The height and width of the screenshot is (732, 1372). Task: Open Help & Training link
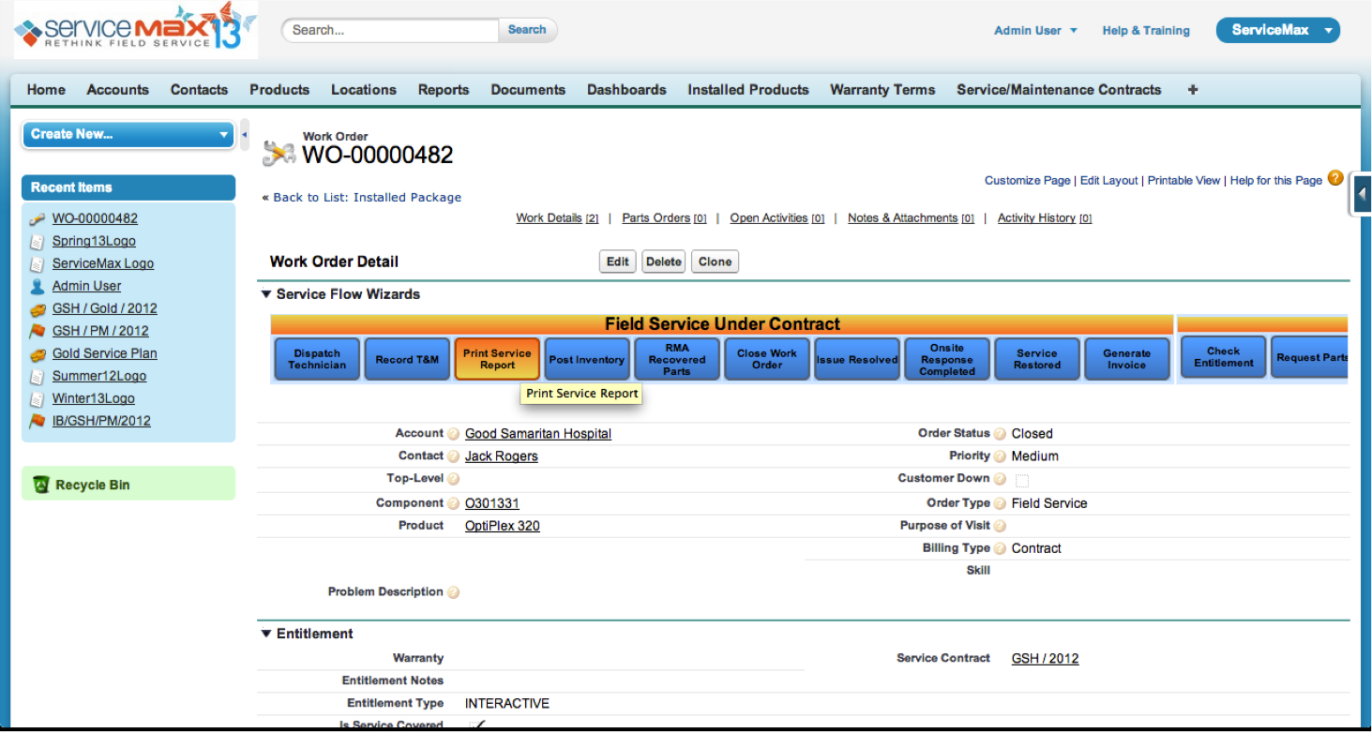pyautogui.click(x=1146, y=31)
